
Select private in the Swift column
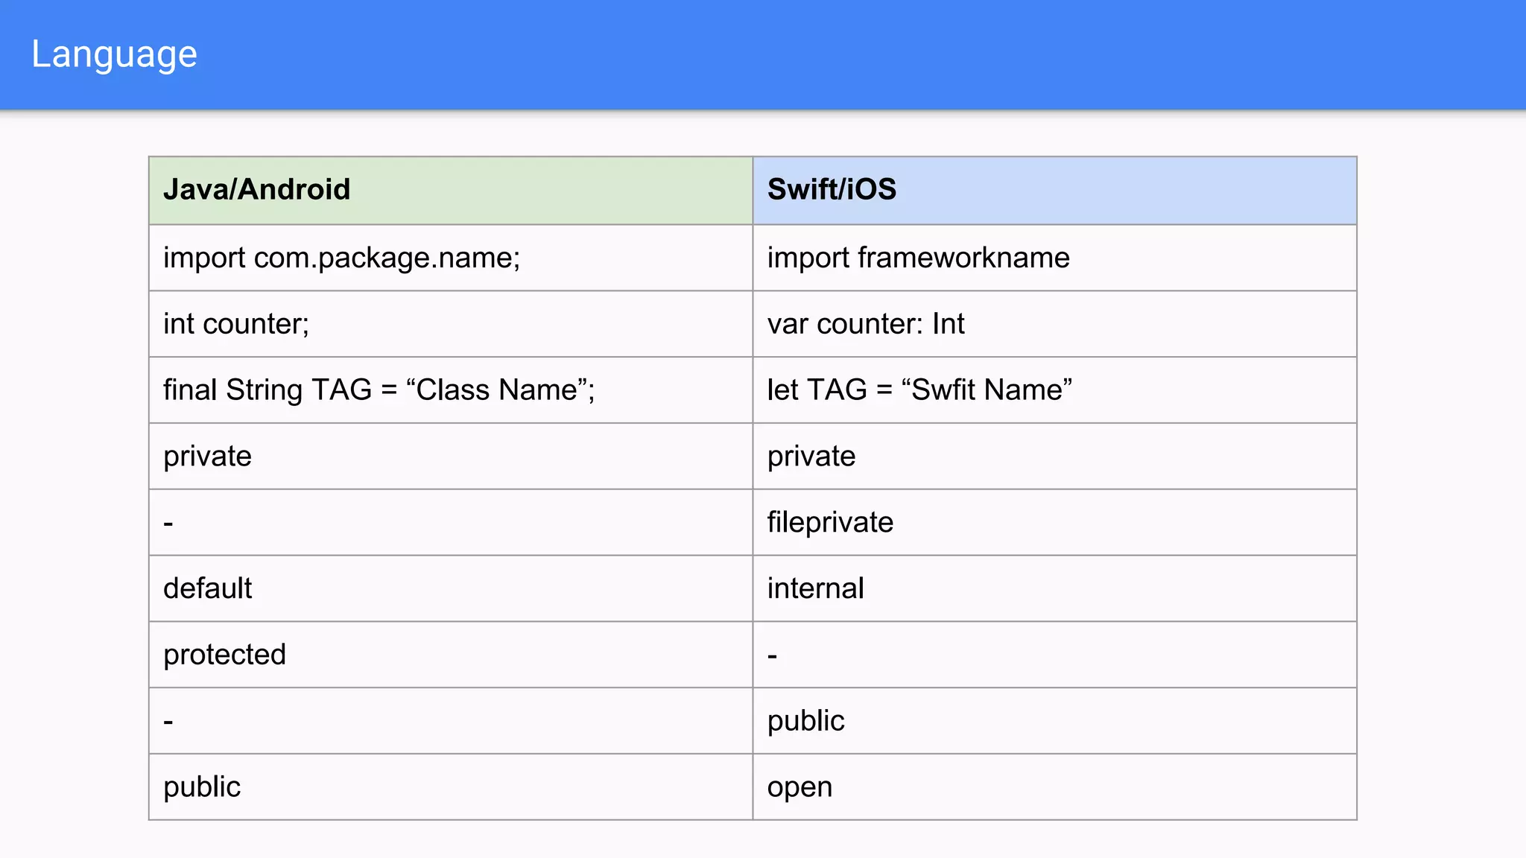coord(811,457)
